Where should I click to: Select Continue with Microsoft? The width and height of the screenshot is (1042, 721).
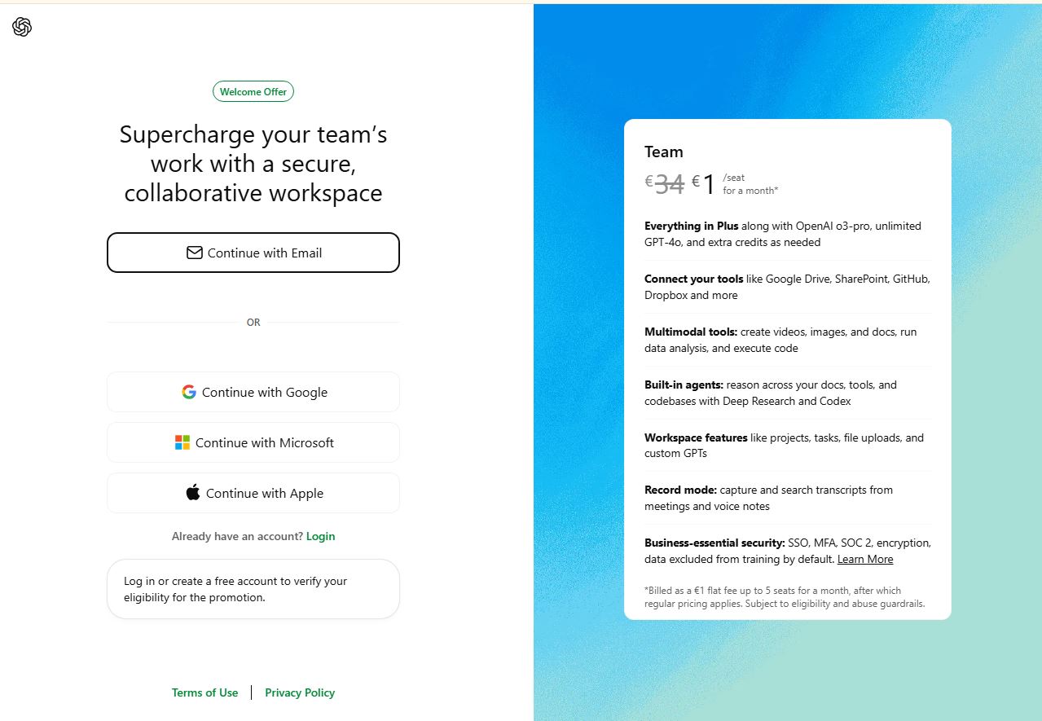pyautogui.click(x=253, y=442)
